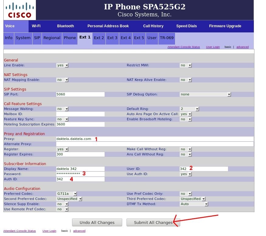This screenshot has width=266, height=236.
Task: Click Submit All Changes button
Action: pos(153,222)
